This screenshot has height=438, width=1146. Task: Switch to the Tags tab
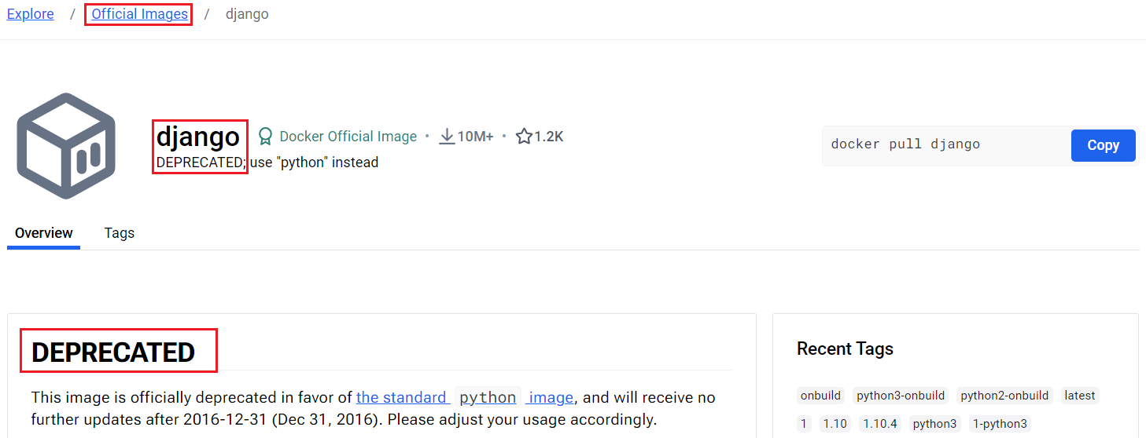119,233
